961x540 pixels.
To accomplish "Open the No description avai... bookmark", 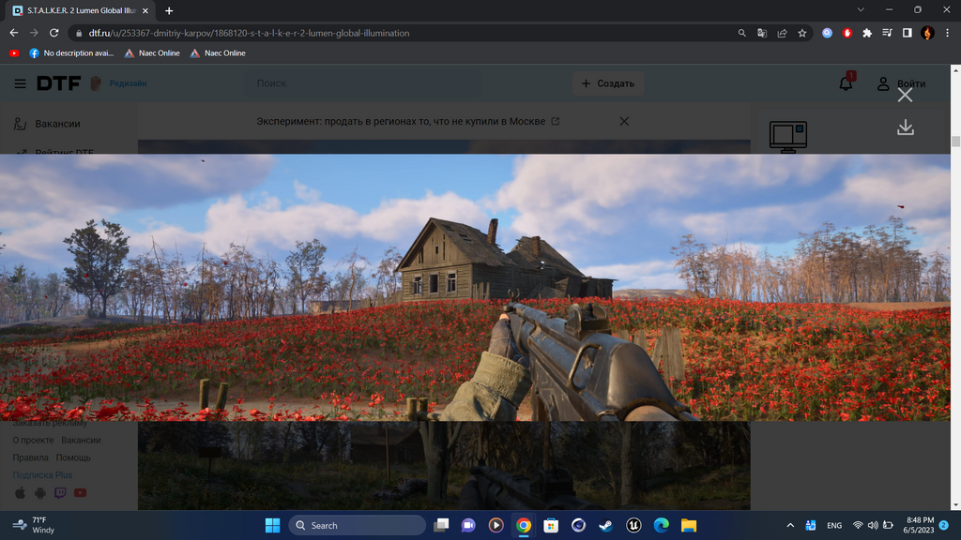I will [x=71, y=53].
